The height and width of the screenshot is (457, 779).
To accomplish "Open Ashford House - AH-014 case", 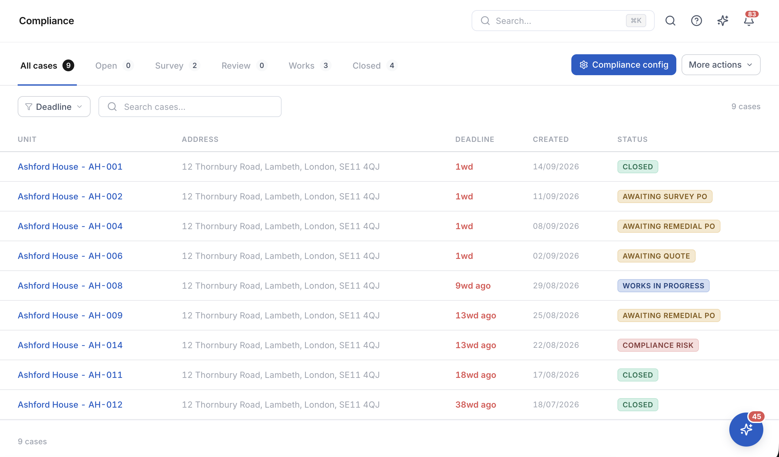I will (x=70, y=345).
